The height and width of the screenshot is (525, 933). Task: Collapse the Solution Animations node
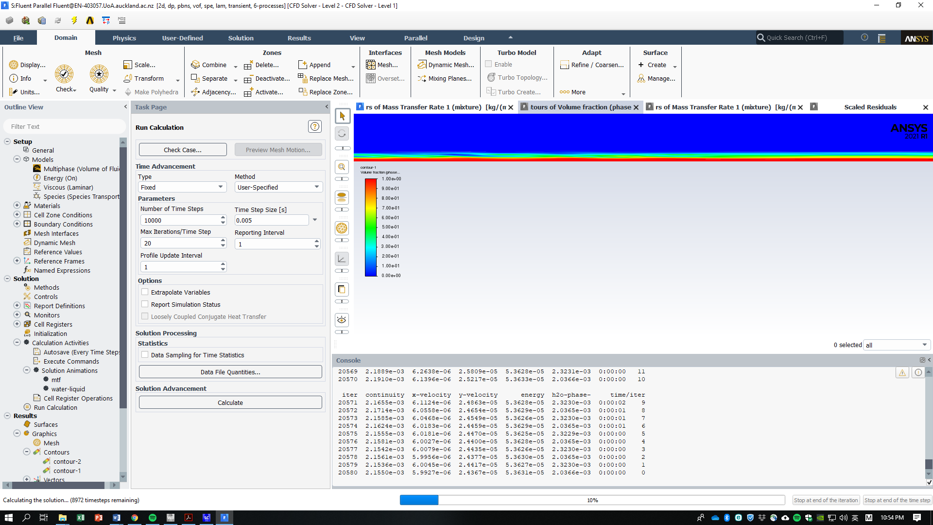pyautogui.click(x=27, y=370)
